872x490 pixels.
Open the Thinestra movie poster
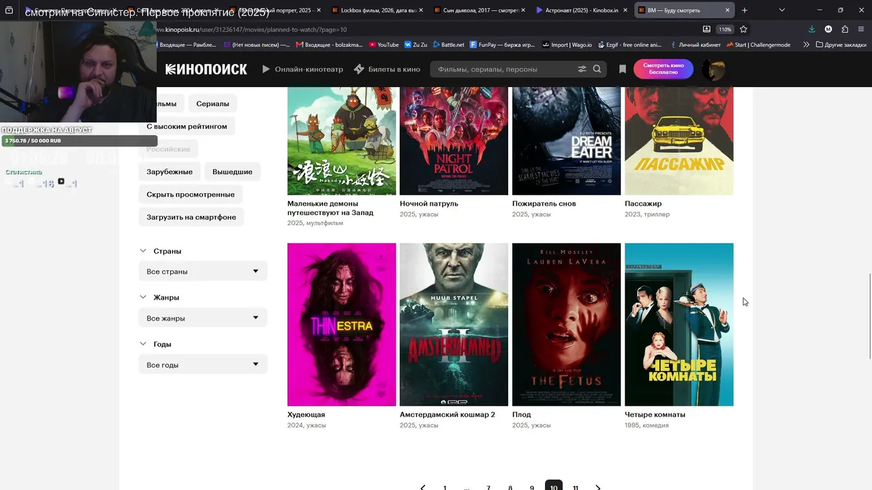(x=342, y=325)
